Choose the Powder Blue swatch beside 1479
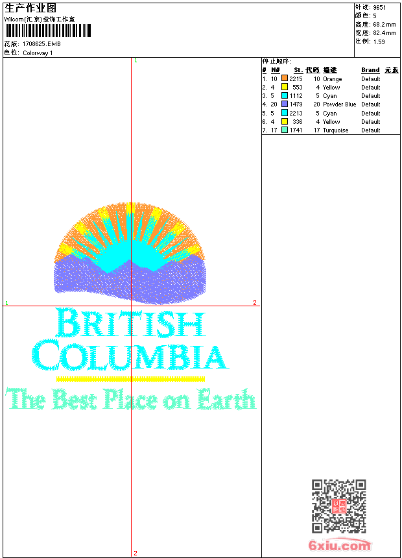This screenshot has height=558, width=402. pos(285,104)
